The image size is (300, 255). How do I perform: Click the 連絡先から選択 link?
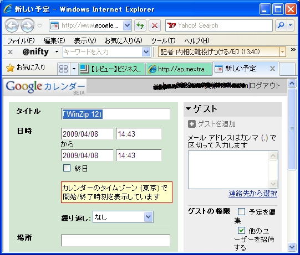(x=253, y=194)
